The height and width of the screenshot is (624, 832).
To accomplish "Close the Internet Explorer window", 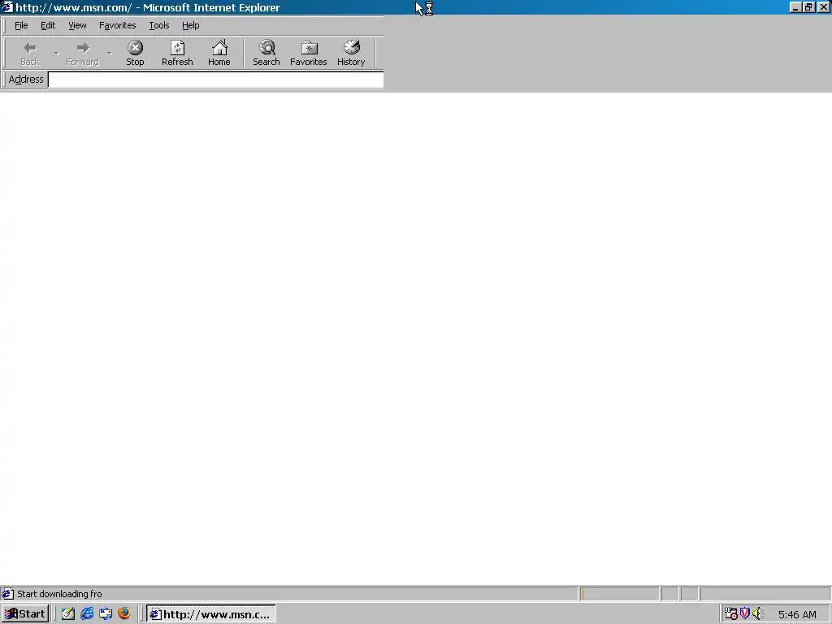I will click(823, 7).
